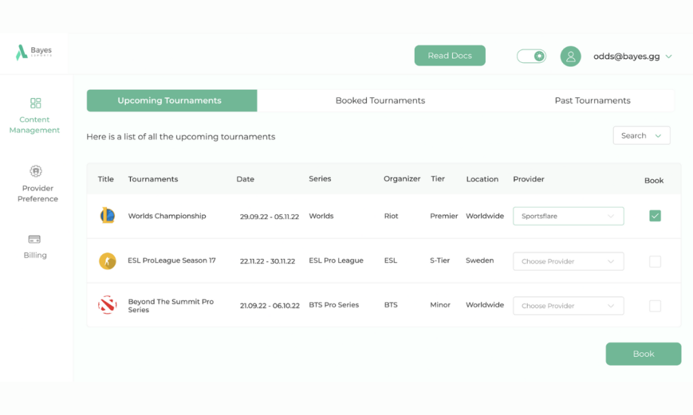Toggle the light/dark theme switch
This screenshot has height=415, width=693.
point(532,56)
